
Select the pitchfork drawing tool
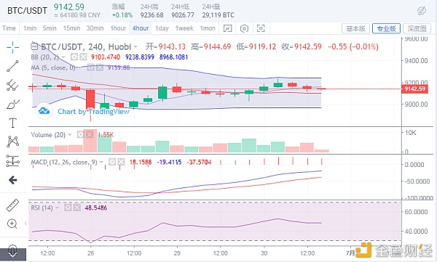13,85
